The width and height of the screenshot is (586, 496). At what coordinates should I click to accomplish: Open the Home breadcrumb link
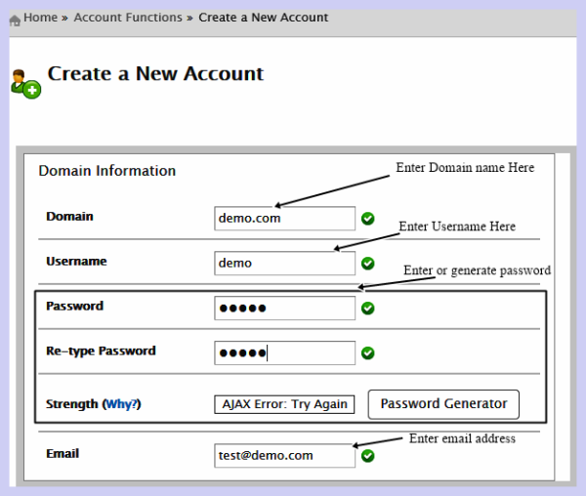[40, 18]
